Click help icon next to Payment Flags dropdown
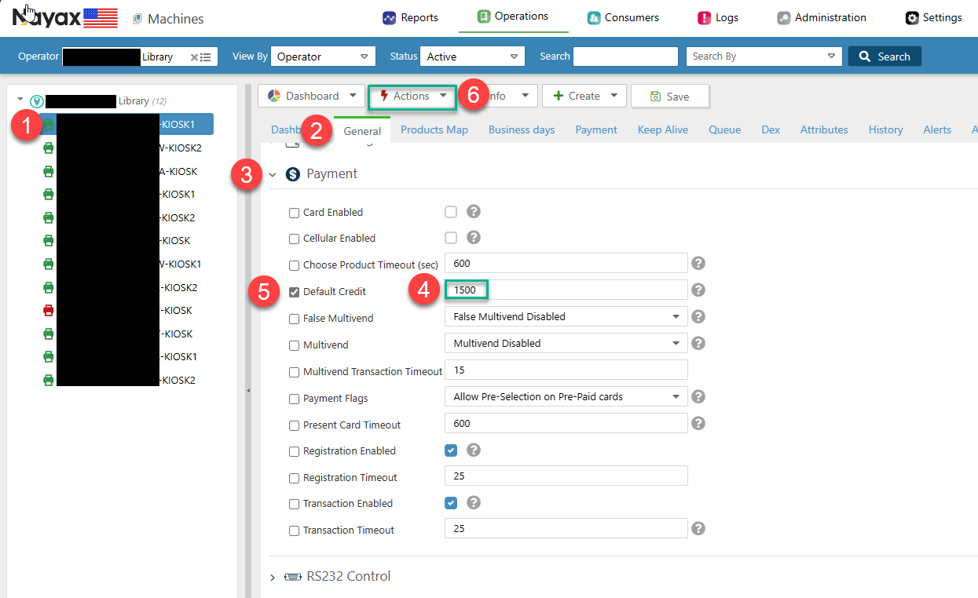The width and height of the screenshot is (978, 598). (x=698, y=397)
